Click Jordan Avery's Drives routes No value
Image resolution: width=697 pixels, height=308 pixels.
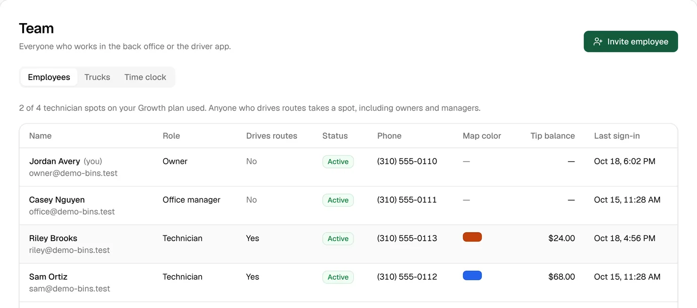[251, 161]
